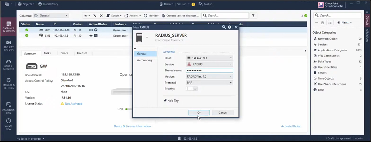Click Device & License Information link

click(133, 126)
